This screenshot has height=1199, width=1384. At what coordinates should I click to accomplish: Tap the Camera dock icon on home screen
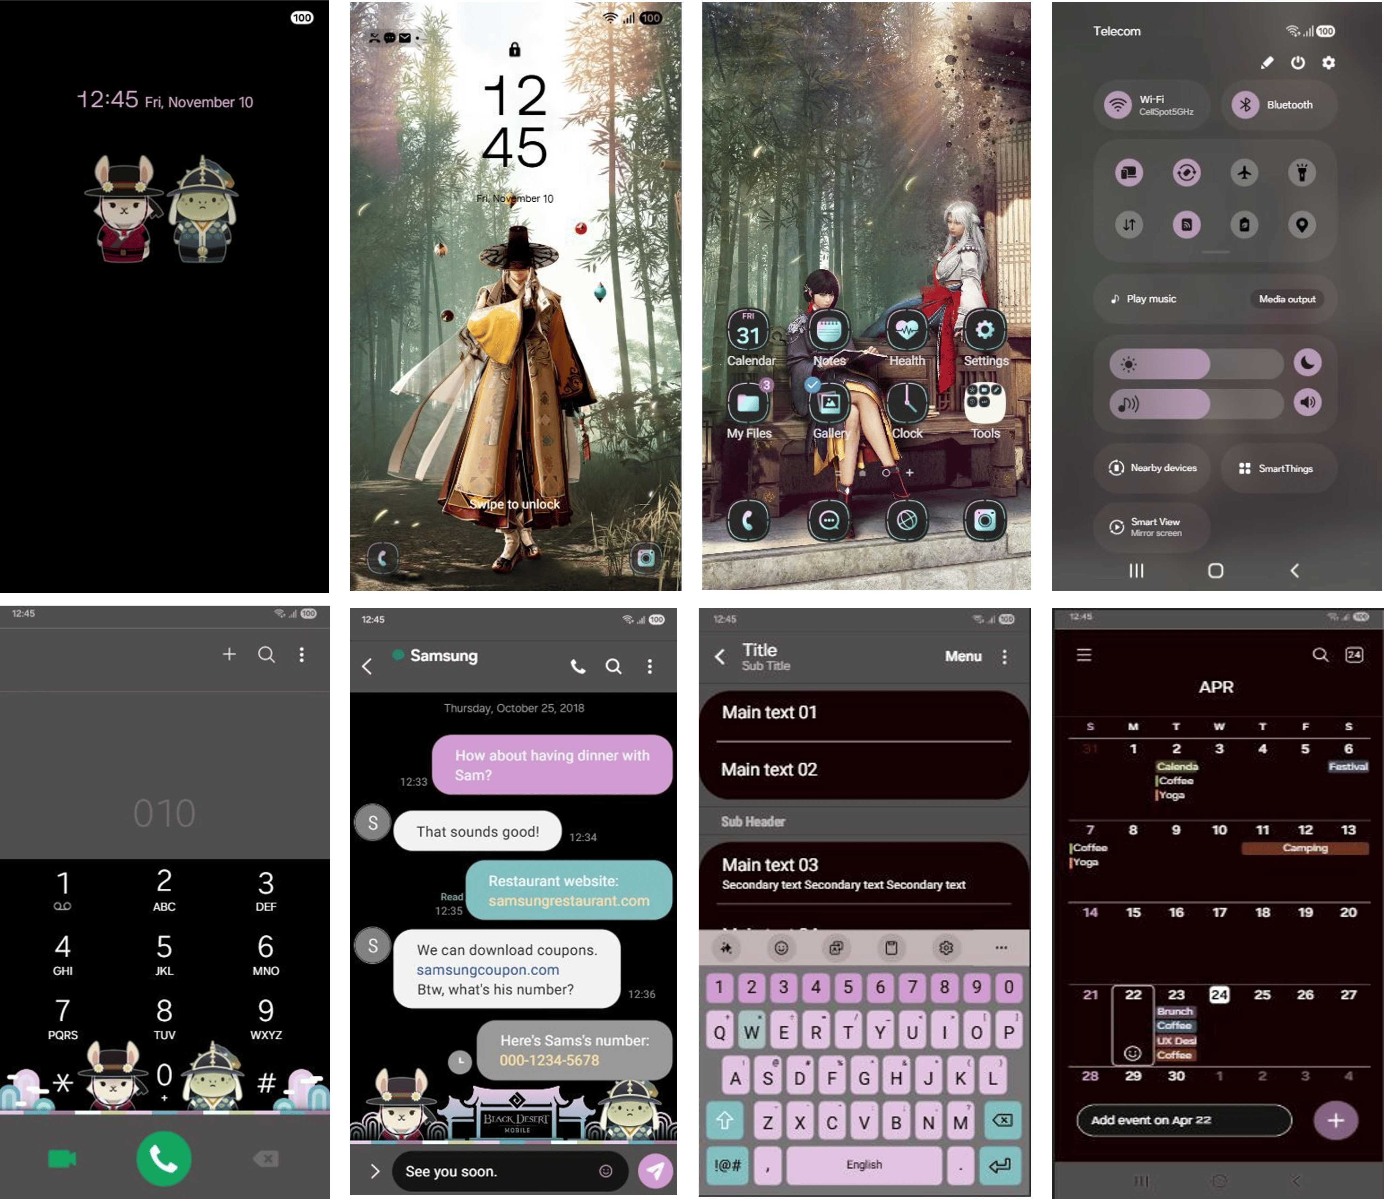[x=985, y=520]
